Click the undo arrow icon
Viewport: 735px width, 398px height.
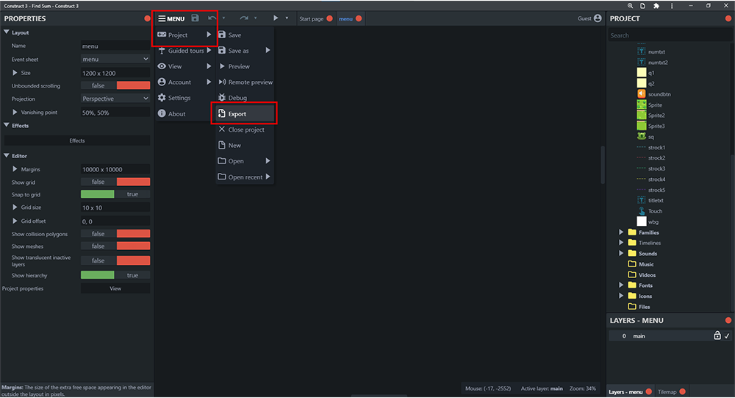[x=212, y=18]
